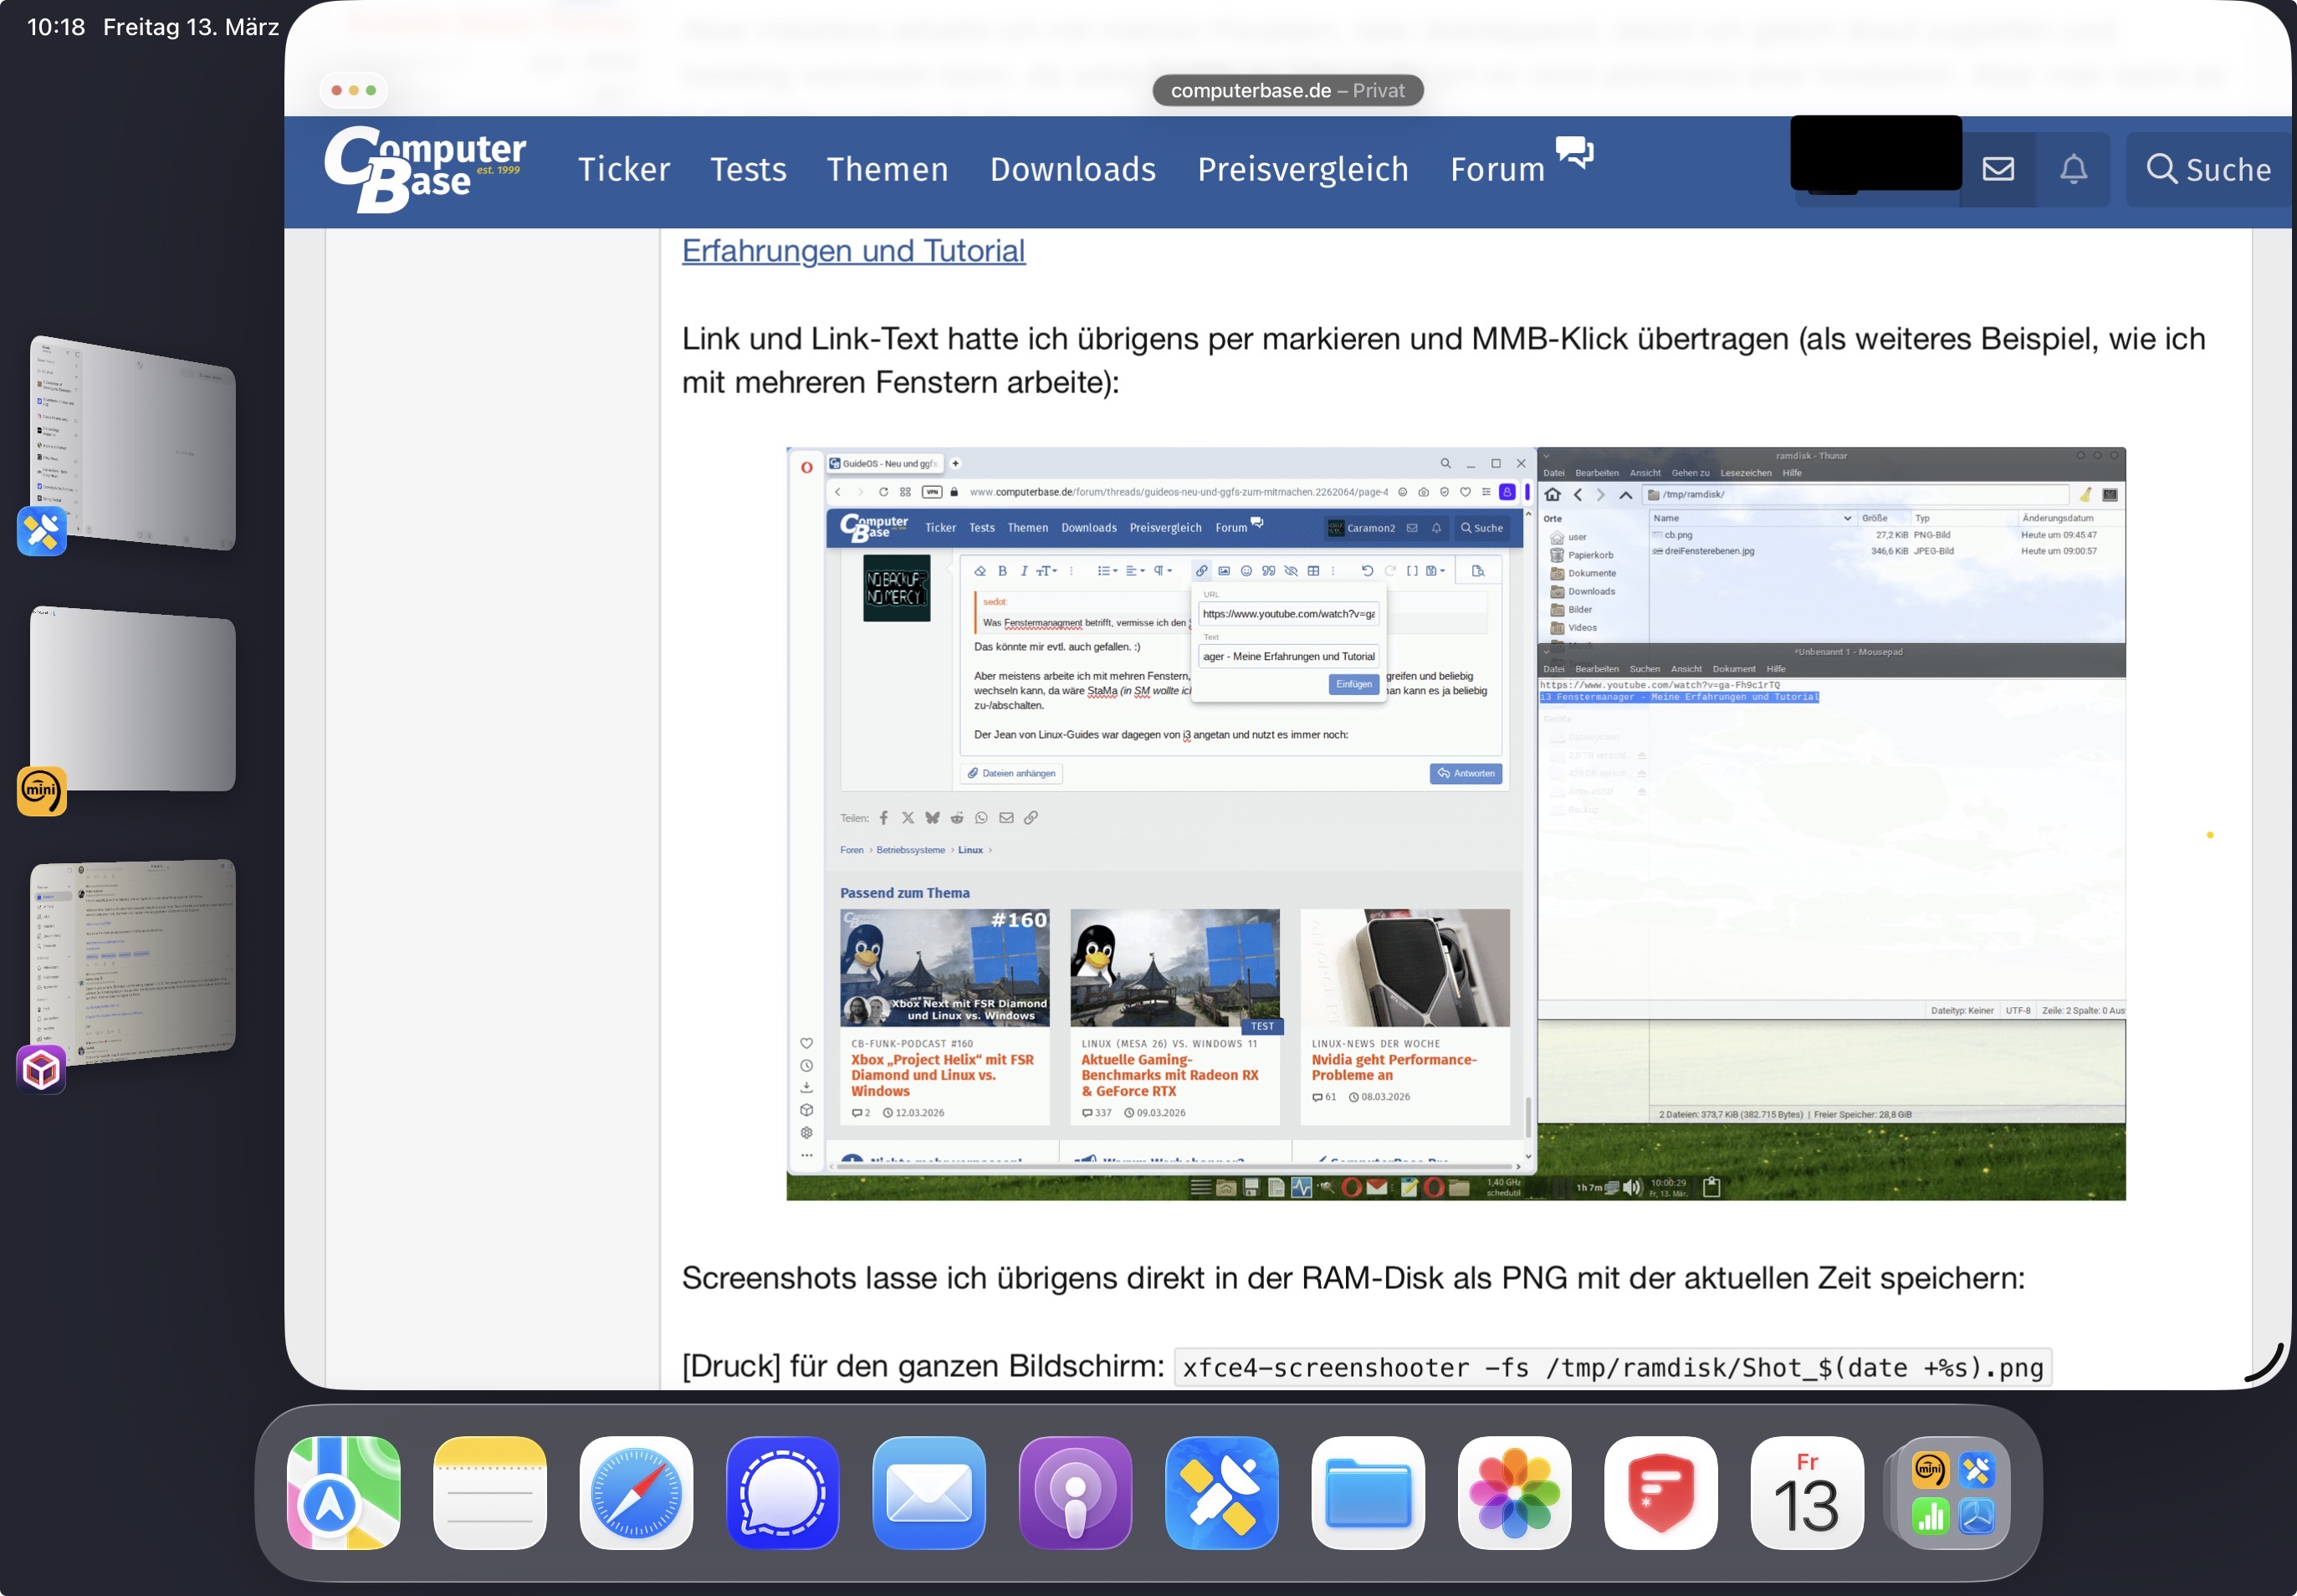This screenshot has height=1596, width=2297.
Task: Open the Ticker menu item
Action: pyautogui.click(x=623, y=170)
